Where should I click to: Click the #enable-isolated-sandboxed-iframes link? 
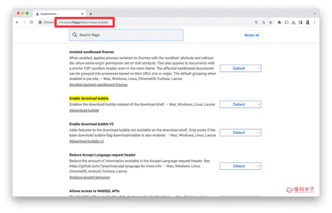[x=98, y=85]
